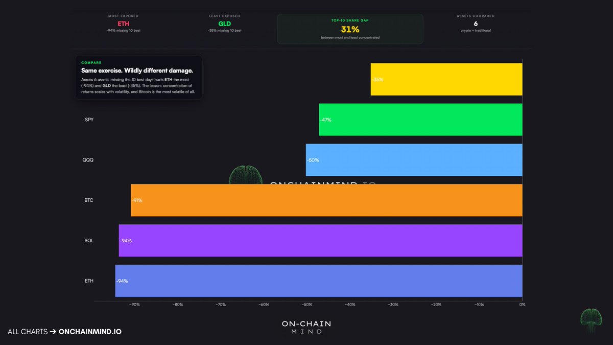613x345 pixels.
Task: Click the SPY y-axis label
Action: (x=89, y=120)
